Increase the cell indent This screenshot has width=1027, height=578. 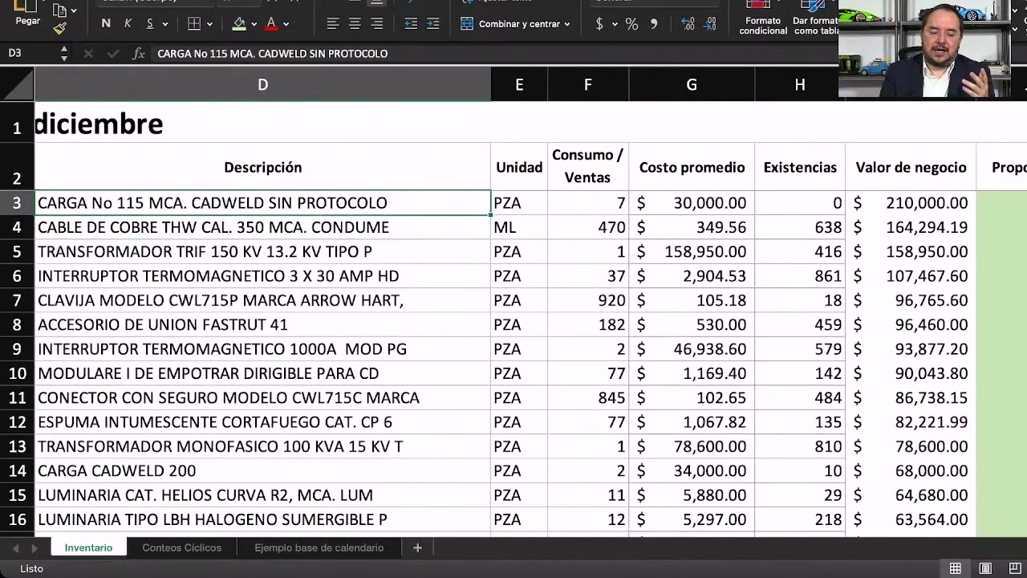click(x=433, y=24)
